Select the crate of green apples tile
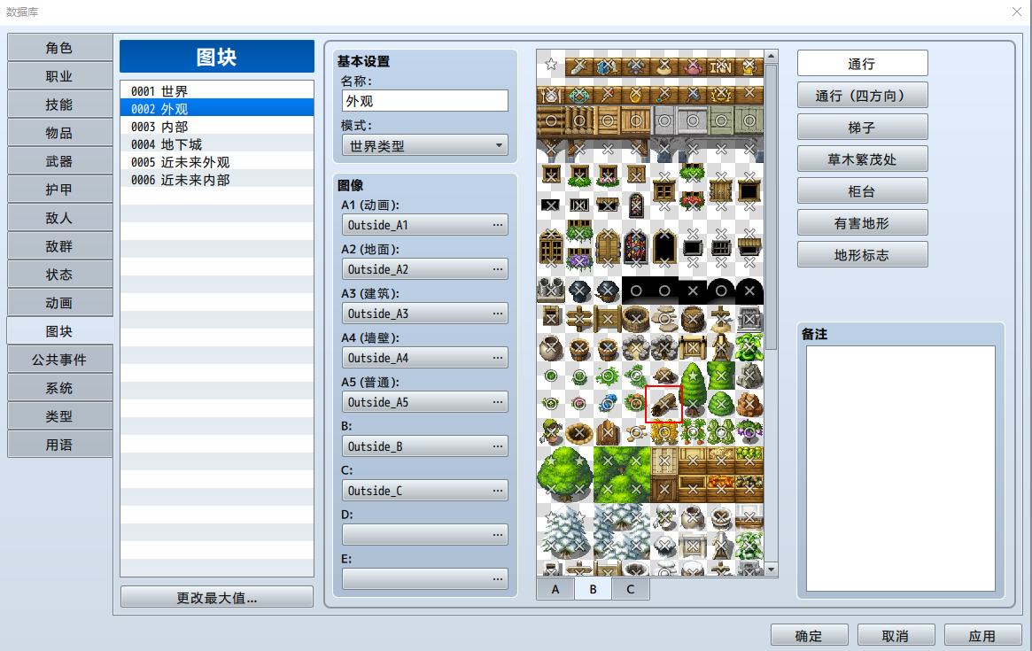The height and width of the screenshot is (651, 1032). tap(750, 462)
